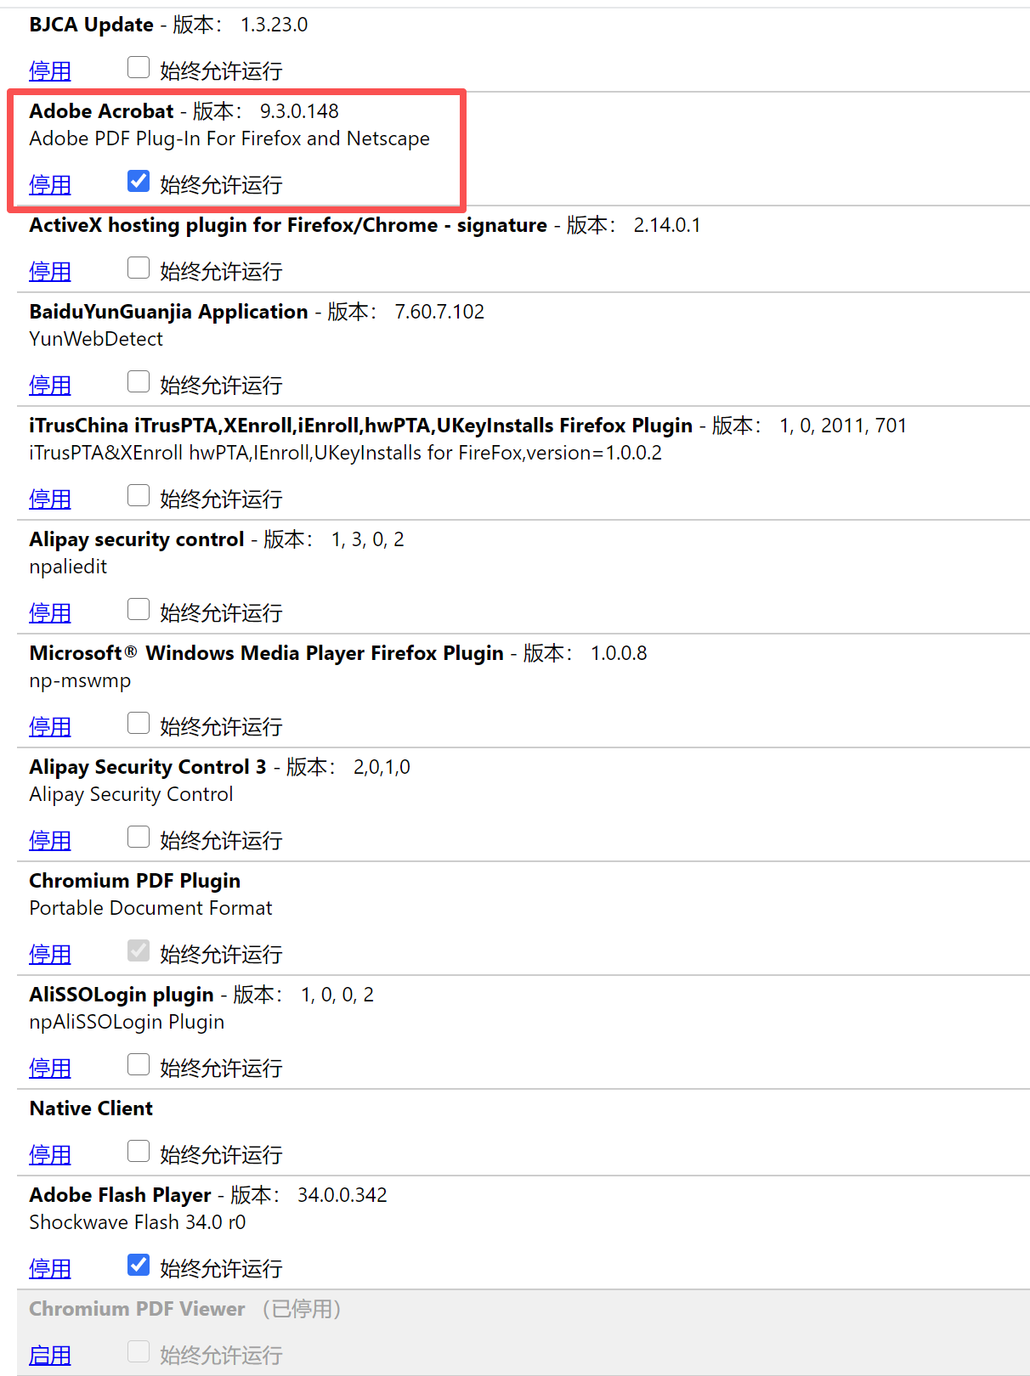
Task: Disable ActiveX hosting plugin via 停用 link
Action: click(50, 272)
